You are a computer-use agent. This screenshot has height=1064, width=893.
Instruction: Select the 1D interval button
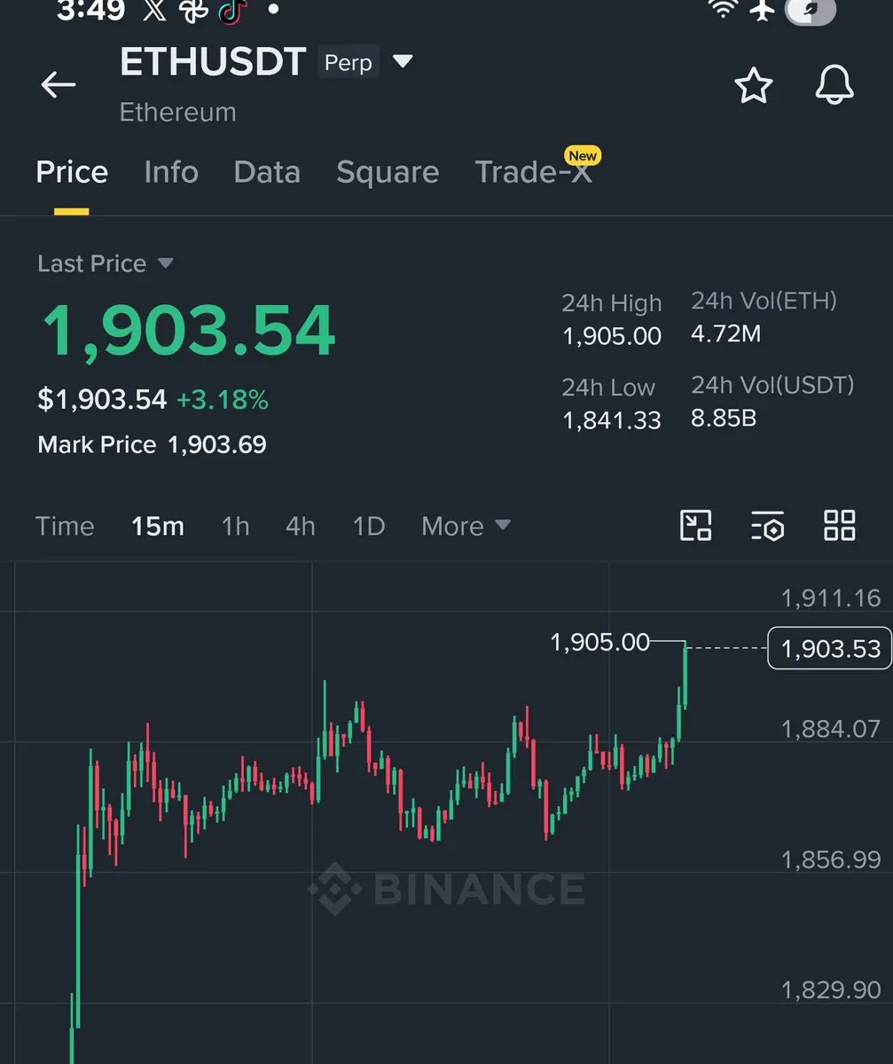(369, 526)
